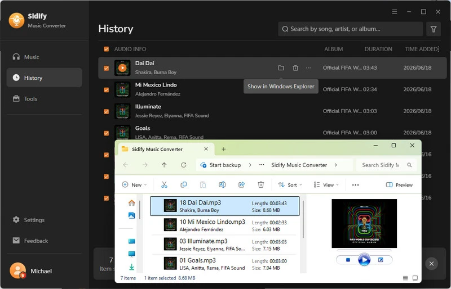Open Explorer See more ellipsis
451x289 pixels.
[356, 185]
